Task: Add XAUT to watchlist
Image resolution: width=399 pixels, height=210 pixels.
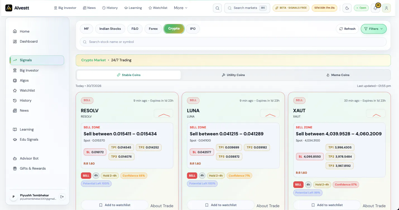Action: point(327,205)
